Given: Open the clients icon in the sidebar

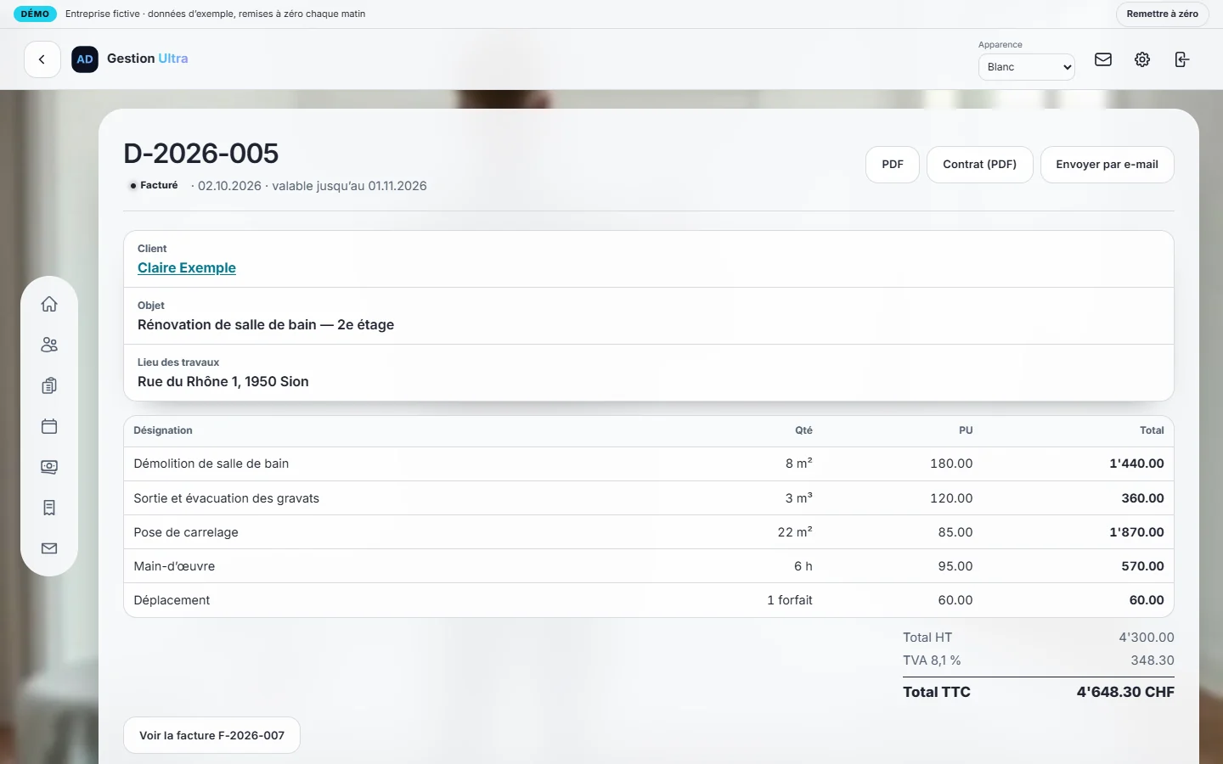Looking at the screenshot, I should click(49, 345).
